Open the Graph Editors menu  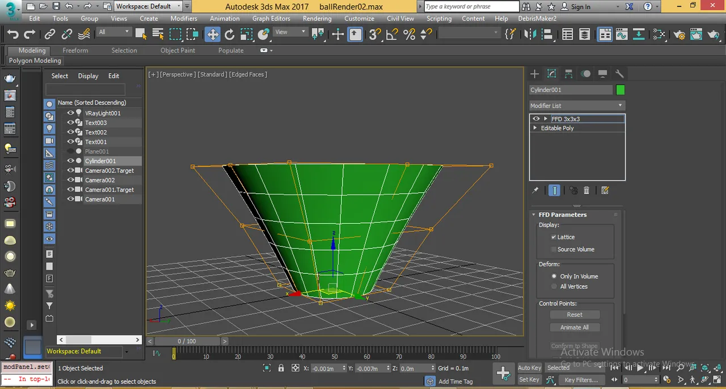point(271,18)
